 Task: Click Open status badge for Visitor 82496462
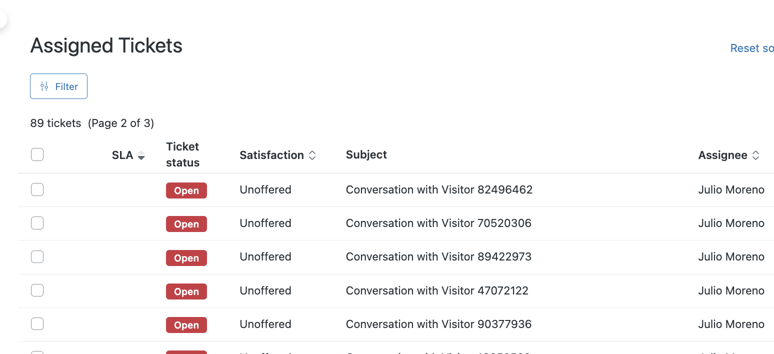pos(186,190)
